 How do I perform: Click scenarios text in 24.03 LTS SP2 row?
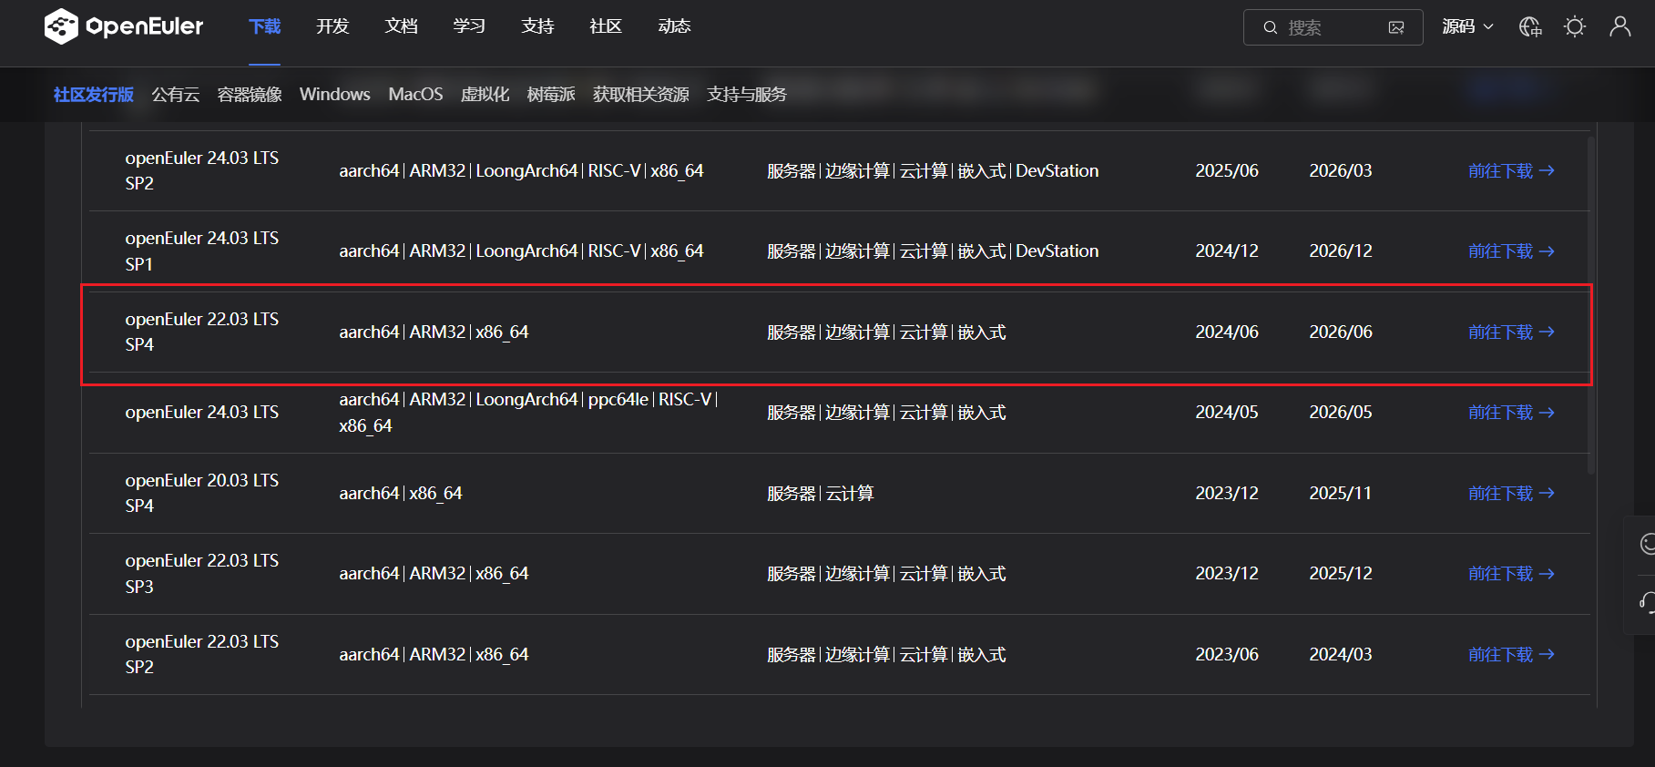coord(933,171)
